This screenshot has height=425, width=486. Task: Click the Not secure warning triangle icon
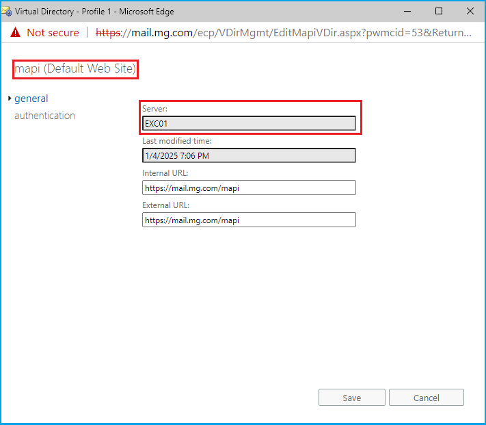click(15, 33)
